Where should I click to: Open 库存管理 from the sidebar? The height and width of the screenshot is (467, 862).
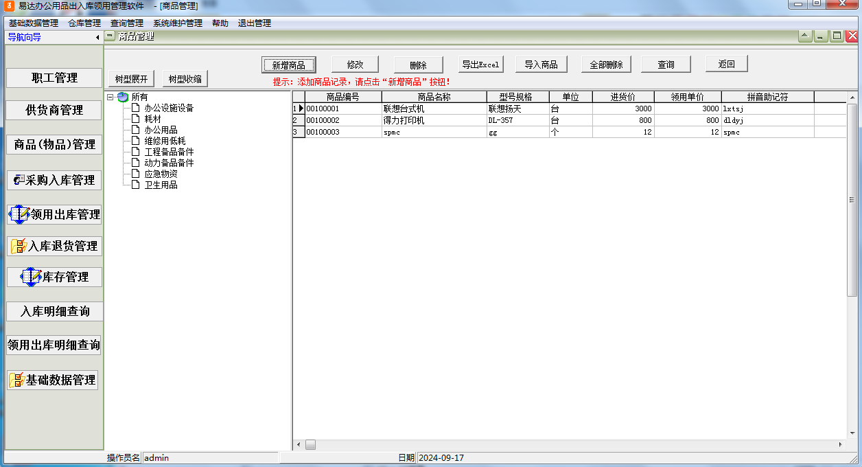click(x=54, y=277)
